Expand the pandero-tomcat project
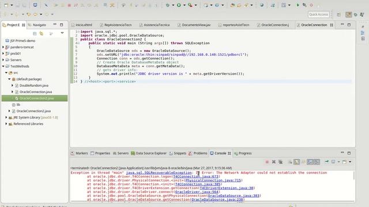 (3, 47)
